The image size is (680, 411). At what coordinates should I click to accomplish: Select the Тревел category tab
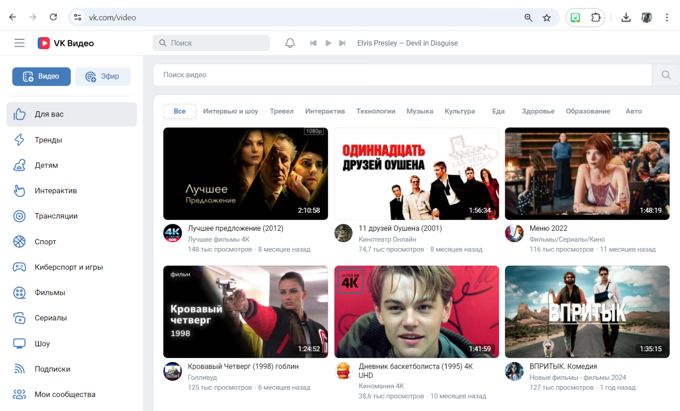[x=281, y=111]
